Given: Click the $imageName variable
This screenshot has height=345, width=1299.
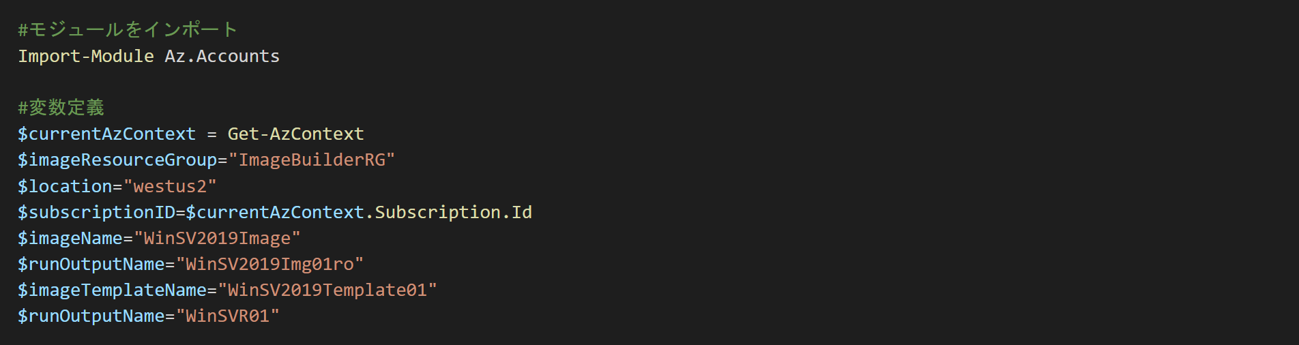Looking at the screenshot, I should click(70, 238).
